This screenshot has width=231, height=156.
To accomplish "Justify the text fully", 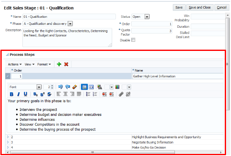I will [79, 94].
